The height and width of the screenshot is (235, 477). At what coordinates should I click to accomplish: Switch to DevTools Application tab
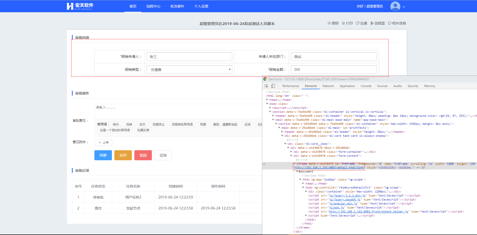click(x=347, y=86)
